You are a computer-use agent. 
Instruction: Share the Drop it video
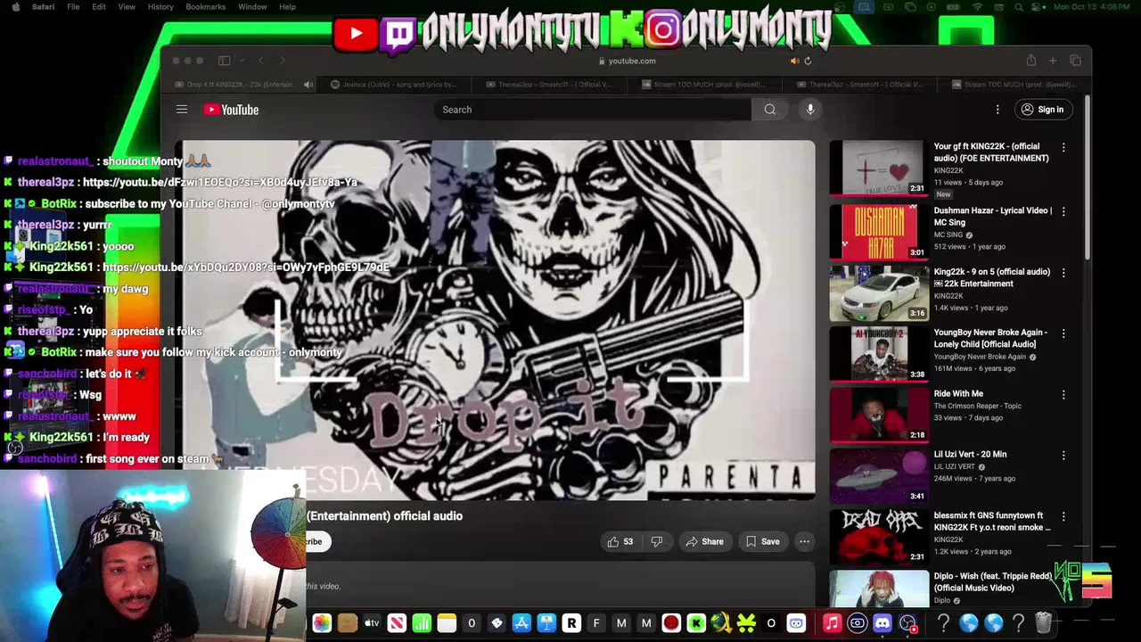point(704,541)
